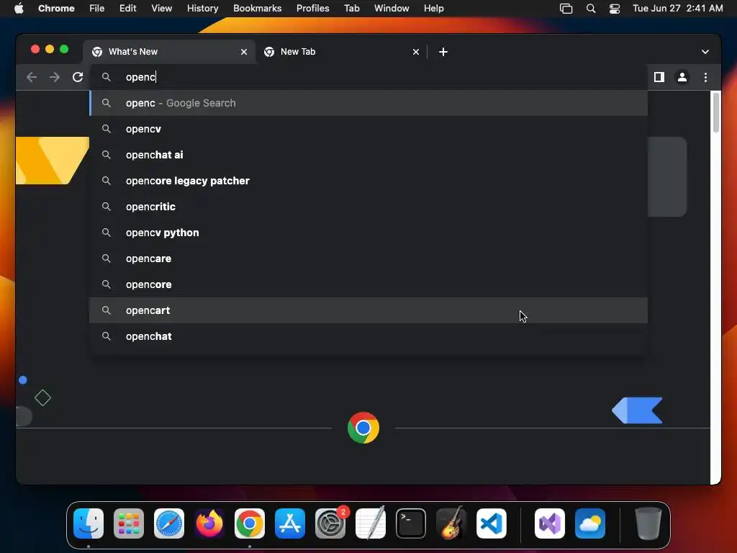Select the 'opencart' suggestion
This screenshot has height=553, width=737.
[x=368, y=310]
